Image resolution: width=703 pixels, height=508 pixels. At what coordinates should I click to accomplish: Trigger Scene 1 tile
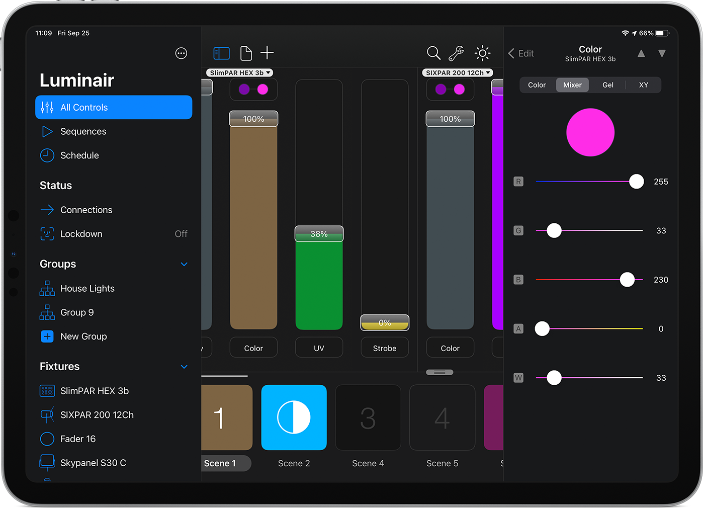pos(226,417)
